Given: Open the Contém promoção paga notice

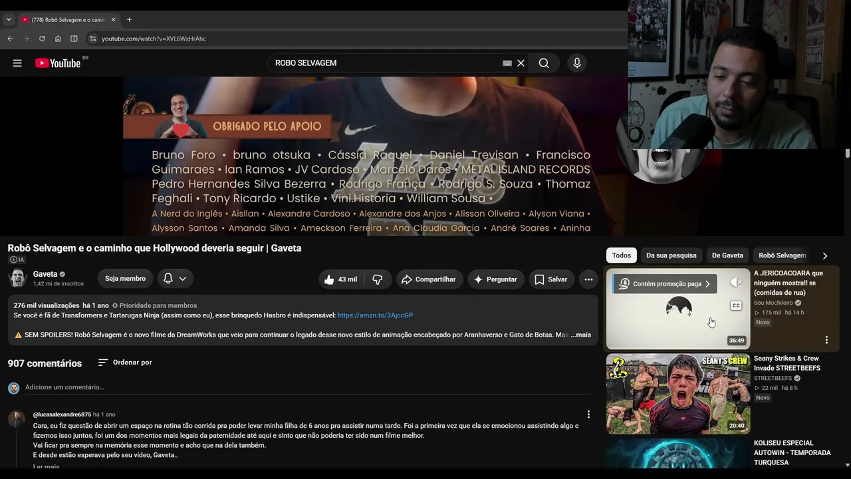Looking at the screenshot, I should 665,283.
